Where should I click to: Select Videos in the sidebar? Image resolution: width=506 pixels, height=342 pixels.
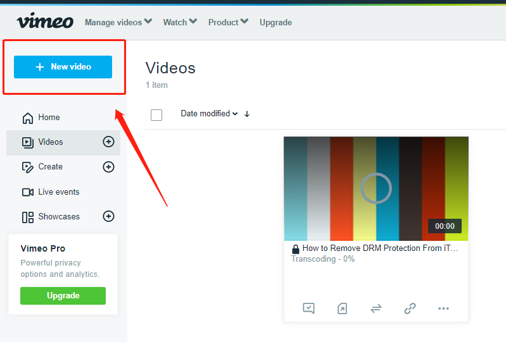pos(63,142)
